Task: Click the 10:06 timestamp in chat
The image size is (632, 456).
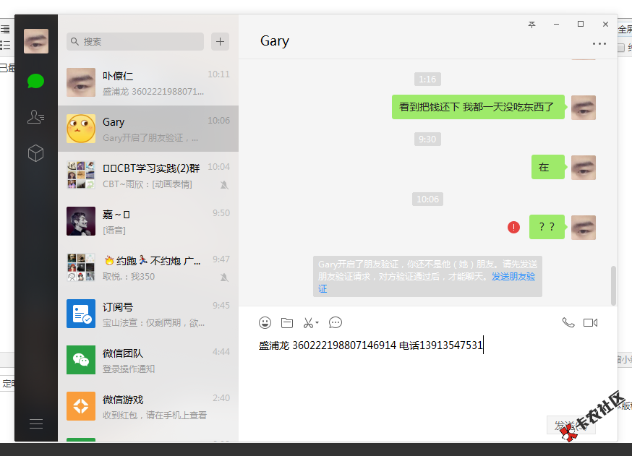Action: pyautogui.click(x=427, y=199)
